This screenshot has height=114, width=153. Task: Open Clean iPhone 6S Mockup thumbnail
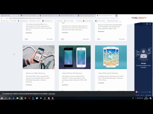click(x=111, y=57)
